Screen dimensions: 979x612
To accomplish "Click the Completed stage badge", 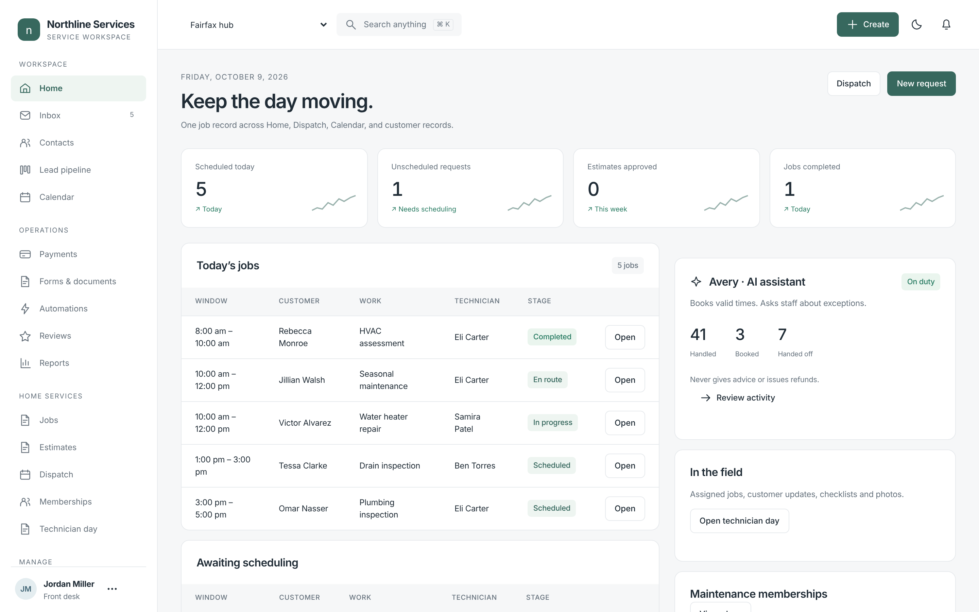I will point(552,337).
